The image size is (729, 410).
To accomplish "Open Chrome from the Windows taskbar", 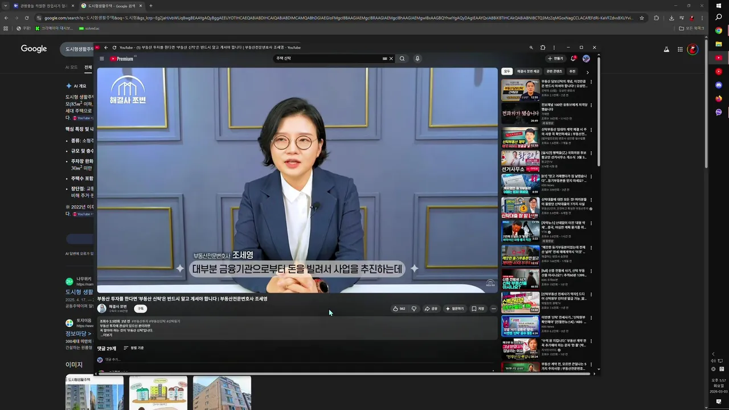I will 718,31.
